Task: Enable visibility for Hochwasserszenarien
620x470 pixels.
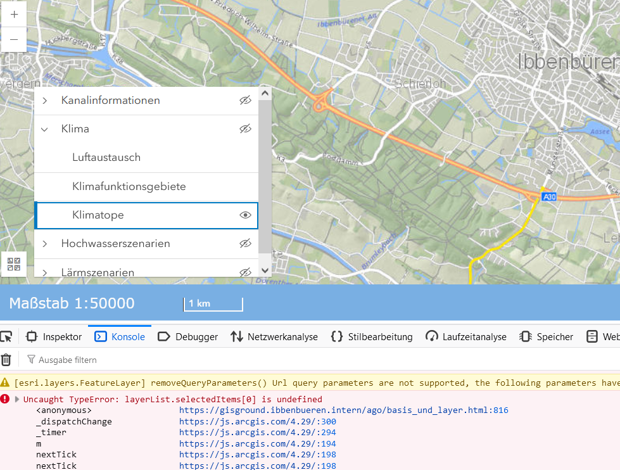Action: [246, 243]
